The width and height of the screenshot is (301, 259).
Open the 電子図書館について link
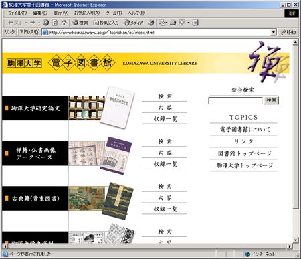(x=245, y=129)
